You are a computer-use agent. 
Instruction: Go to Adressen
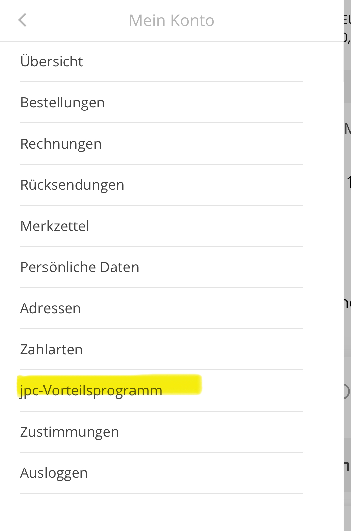51,308
